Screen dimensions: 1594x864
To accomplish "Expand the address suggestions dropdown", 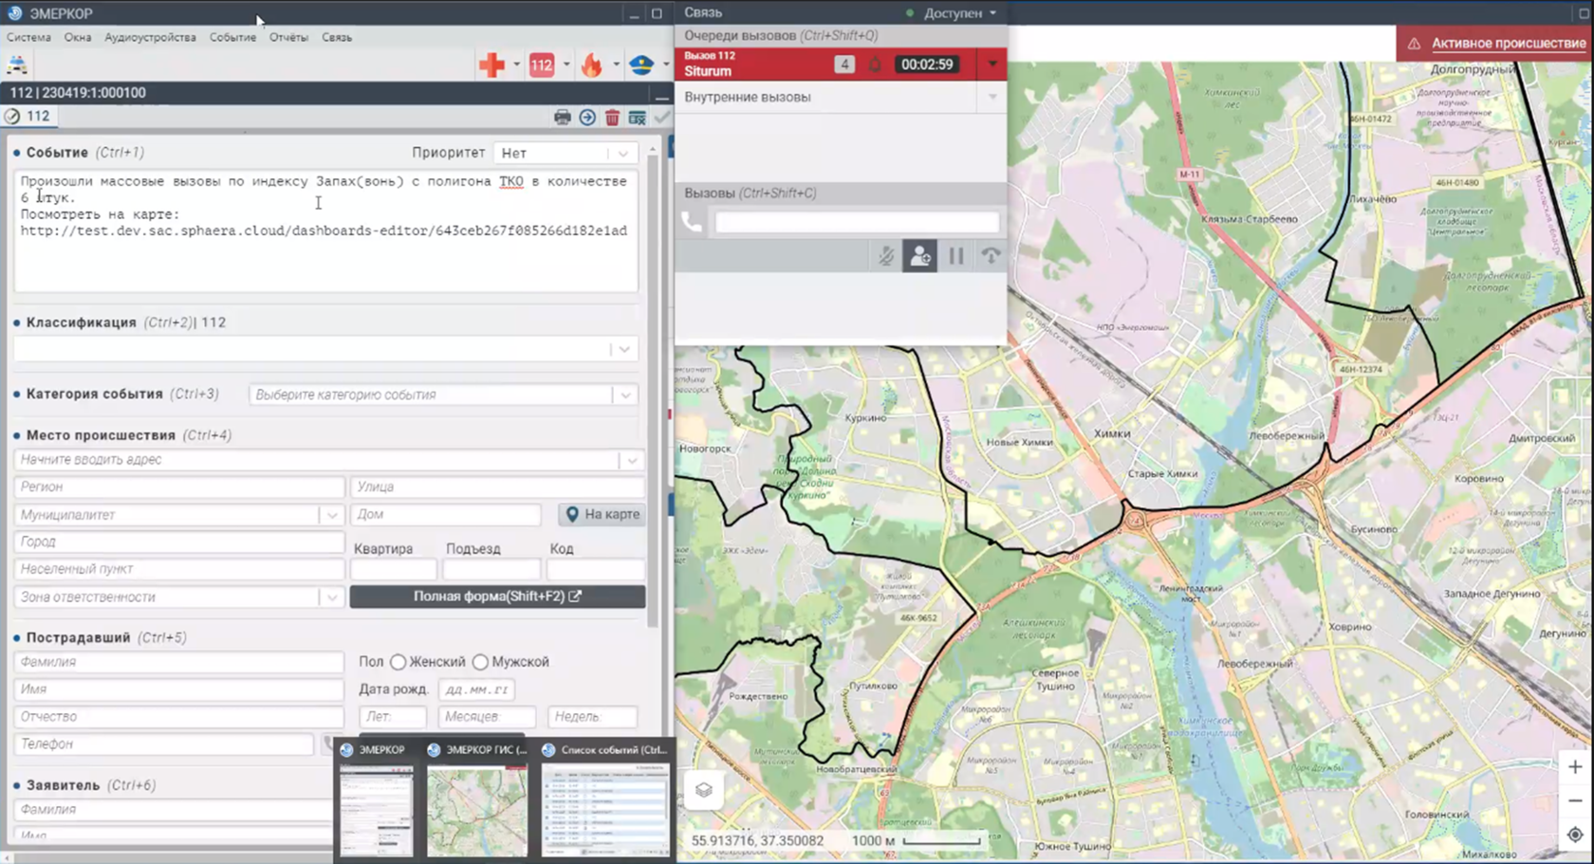I will pyautogui.click(x=632, y=460).
